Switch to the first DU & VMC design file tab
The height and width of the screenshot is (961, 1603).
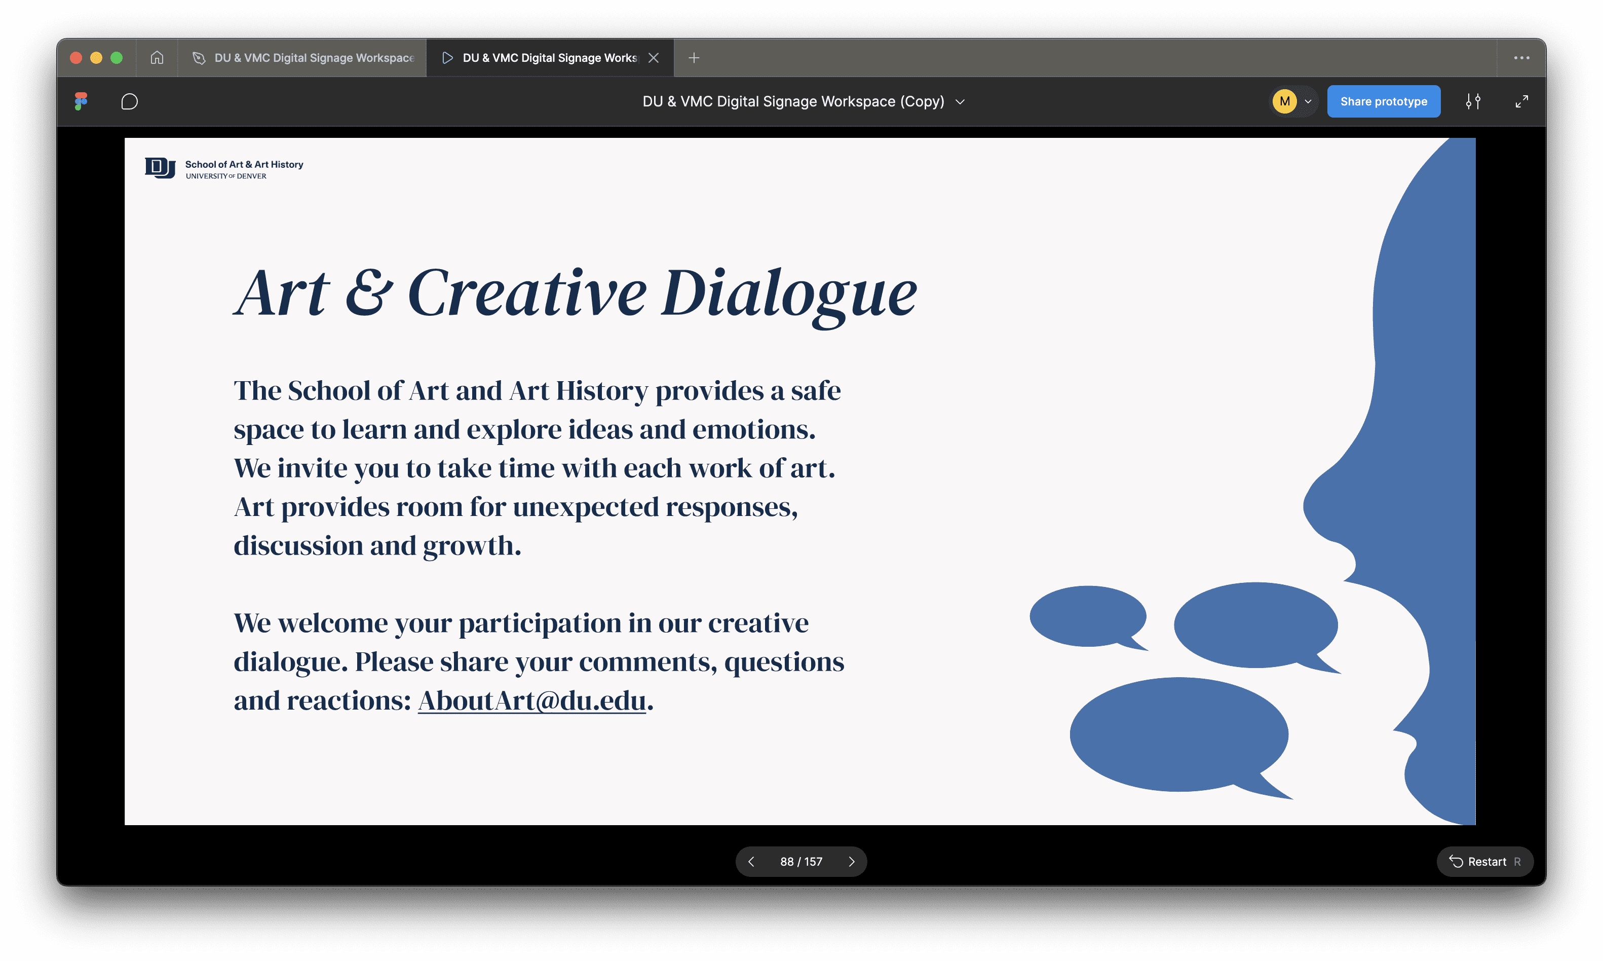coord(303,58)
